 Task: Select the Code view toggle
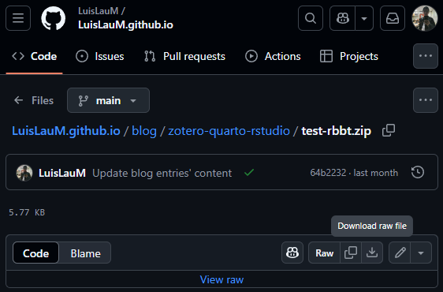36,253
